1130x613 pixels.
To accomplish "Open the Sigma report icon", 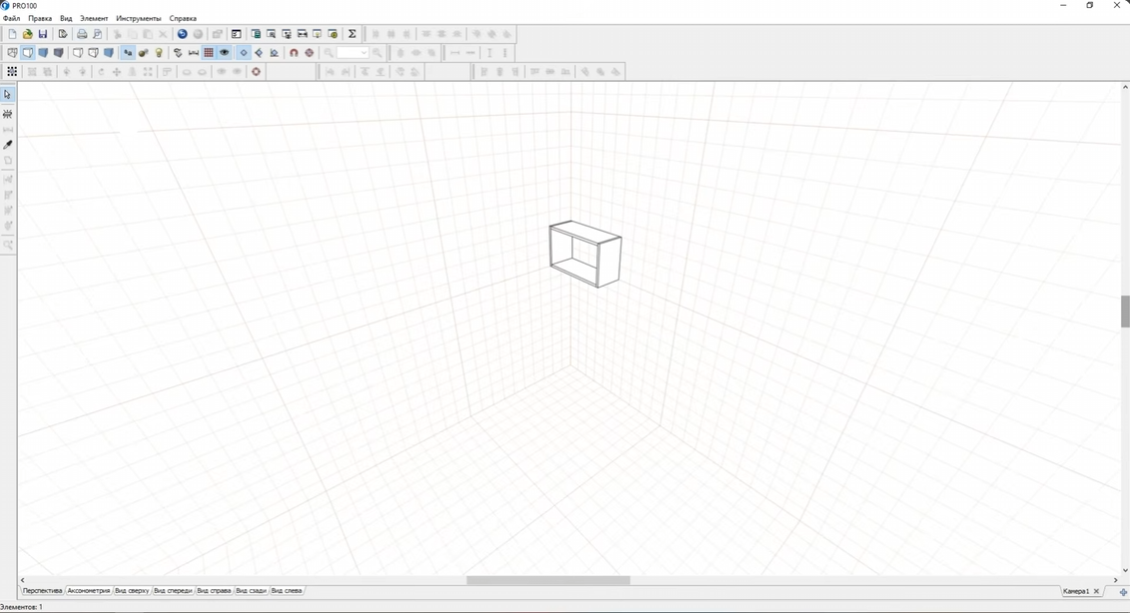I will pos(351,34).
